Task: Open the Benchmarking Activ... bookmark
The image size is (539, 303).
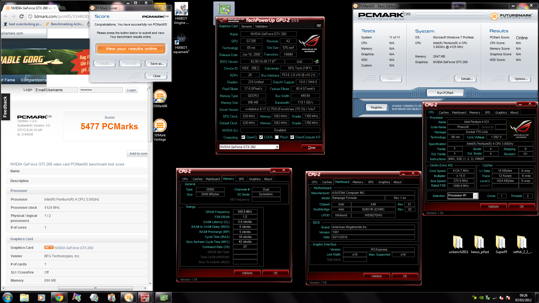Action: 65,24
